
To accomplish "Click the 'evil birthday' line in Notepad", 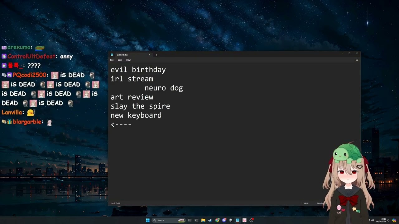I will pyautogui.click(x=138, y=70).
